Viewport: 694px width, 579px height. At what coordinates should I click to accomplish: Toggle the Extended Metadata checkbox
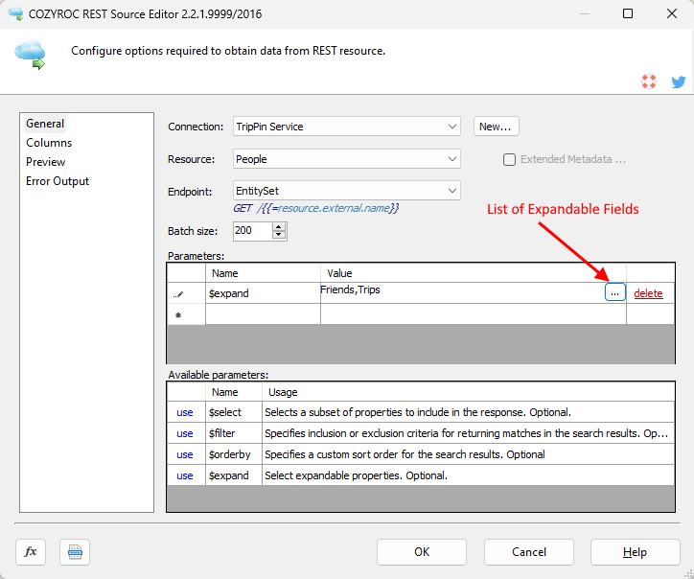509,159
